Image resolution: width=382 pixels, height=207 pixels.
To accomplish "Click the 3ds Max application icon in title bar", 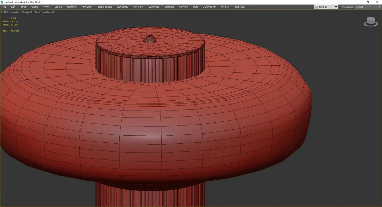I will tap(2, 2).
